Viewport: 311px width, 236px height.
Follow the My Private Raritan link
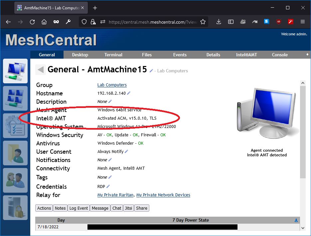115,195
